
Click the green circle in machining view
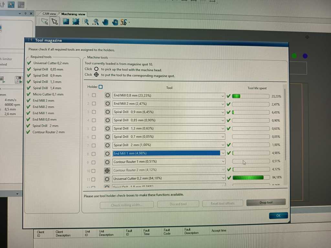294,56
